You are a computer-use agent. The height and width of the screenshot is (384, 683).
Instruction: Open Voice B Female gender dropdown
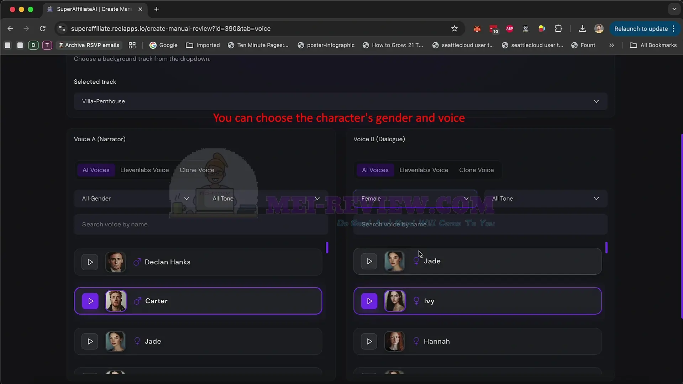coord(415,199)
